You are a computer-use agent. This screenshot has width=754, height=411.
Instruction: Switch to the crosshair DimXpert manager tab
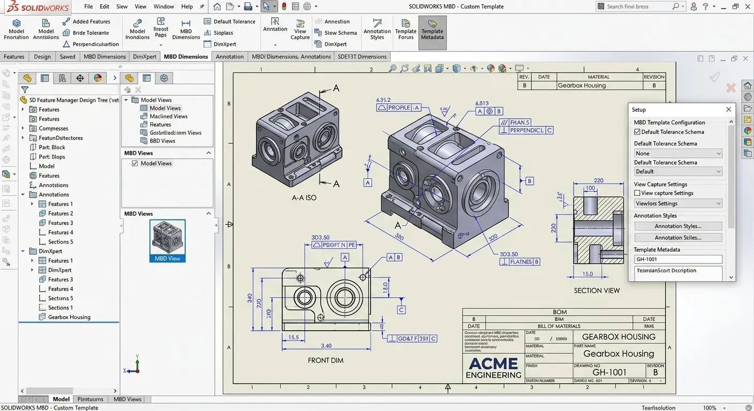80,78
